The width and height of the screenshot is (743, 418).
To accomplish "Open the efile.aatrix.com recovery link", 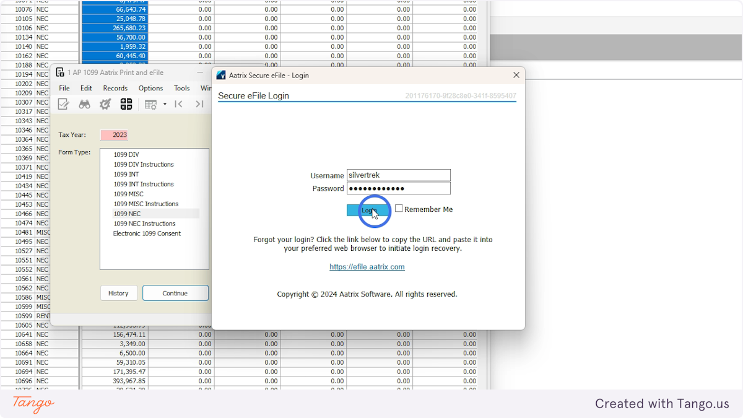I will [367, 267].
